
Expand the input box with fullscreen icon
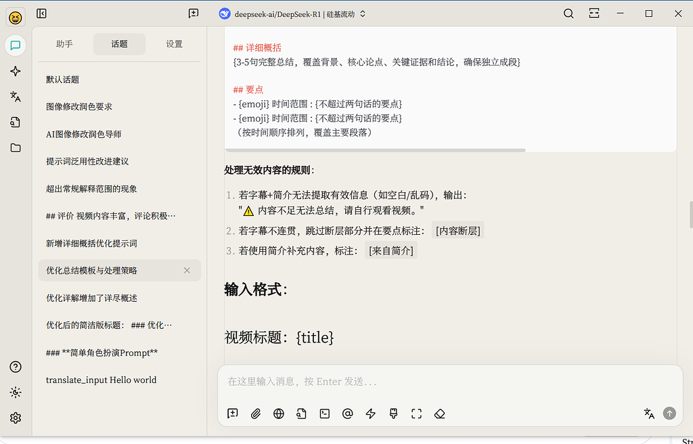(416, 414)
